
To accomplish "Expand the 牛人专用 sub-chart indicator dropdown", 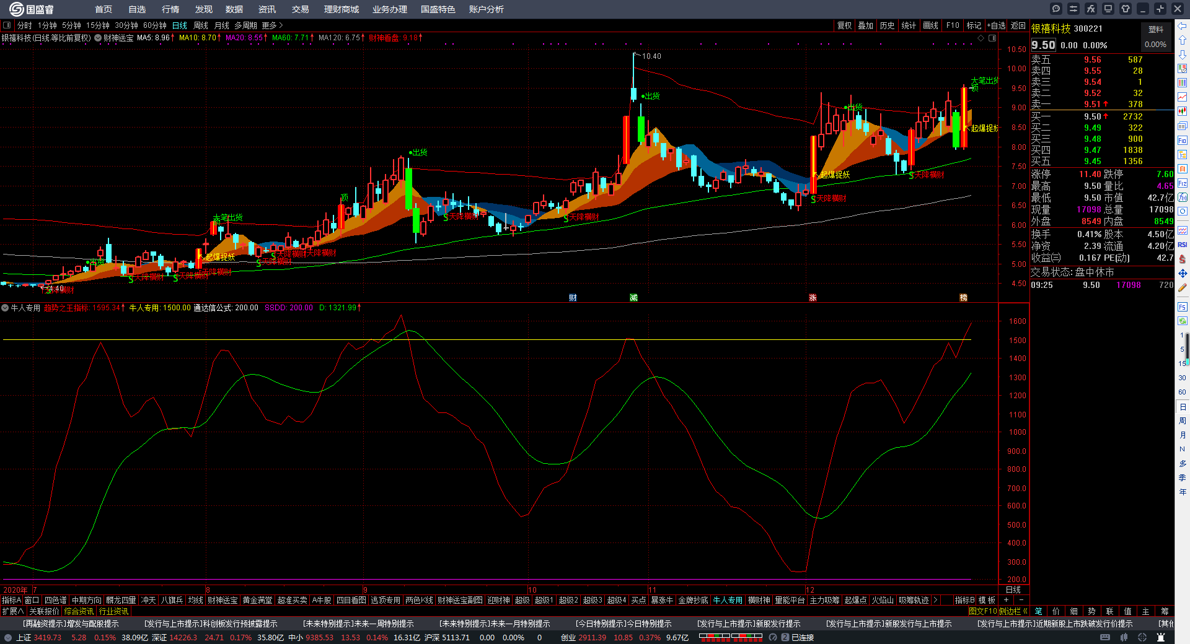I will 5,308.
